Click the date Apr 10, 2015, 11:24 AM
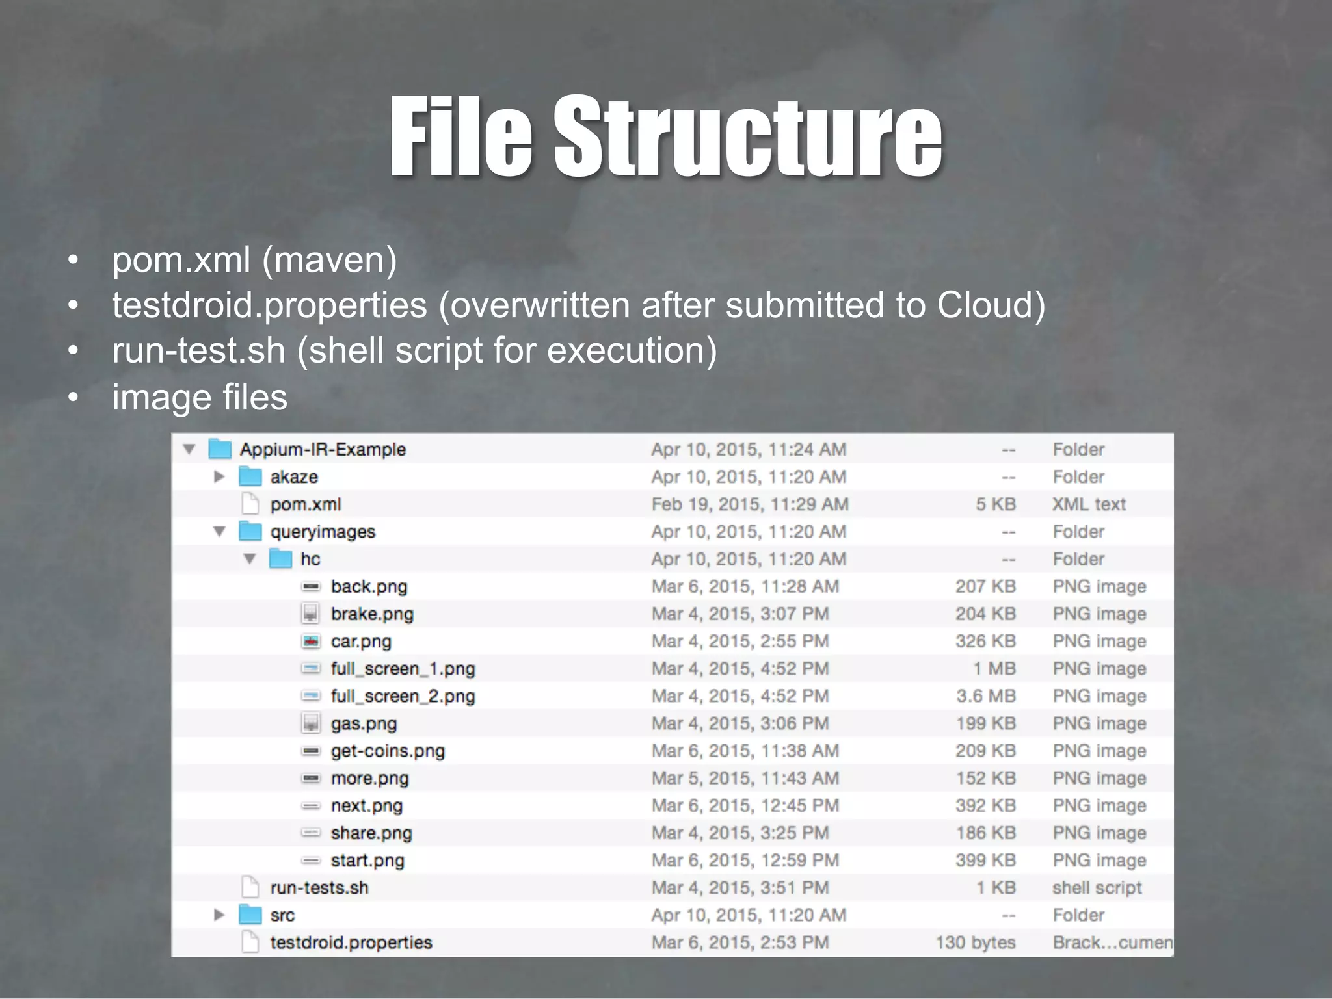 [749, 450]
